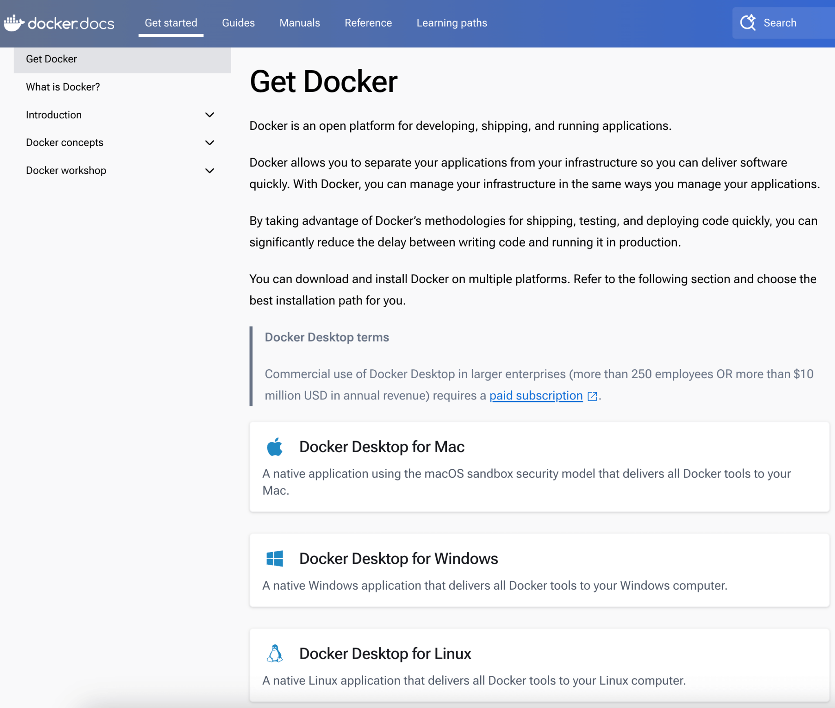
Task: Open Docker Desktop for Mac heading
Action: tap(382, 447)
